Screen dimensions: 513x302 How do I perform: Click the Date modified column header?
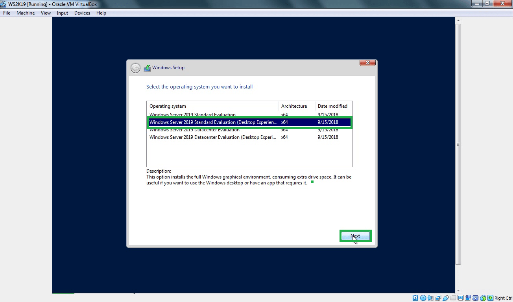click(x=334, y=106)
